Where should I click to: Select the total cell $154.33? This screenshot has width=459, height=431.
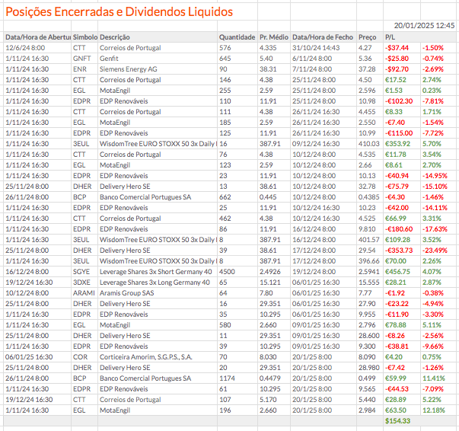397,421
